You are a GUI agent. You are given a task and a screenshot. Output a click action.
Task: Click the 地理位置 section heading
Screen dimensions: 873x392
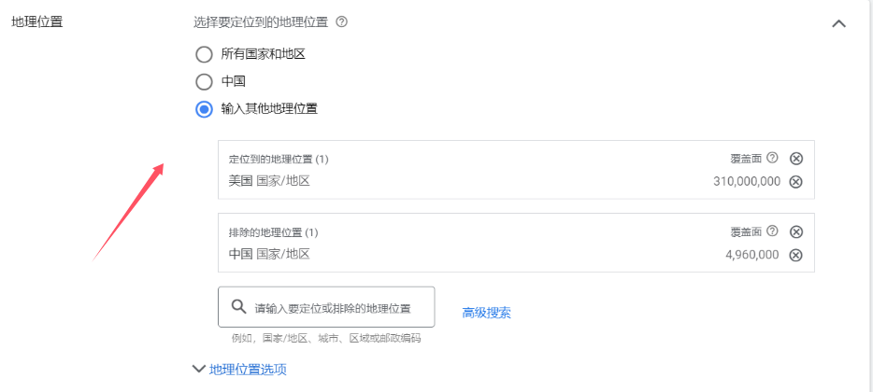(x=37, y=21)
